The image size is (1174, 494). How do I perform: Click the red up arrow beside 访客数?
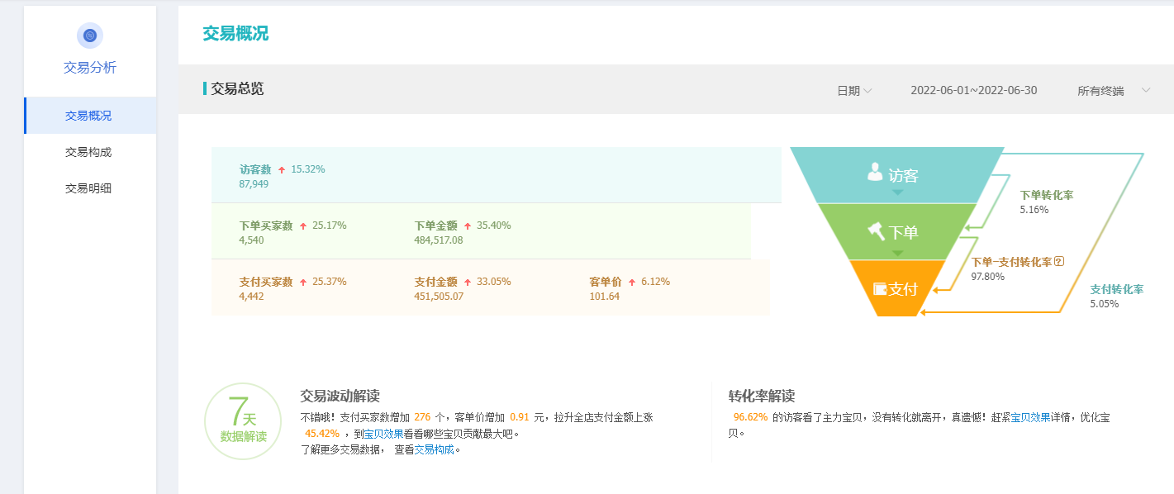pyautogui.click(x=282, y=169)
